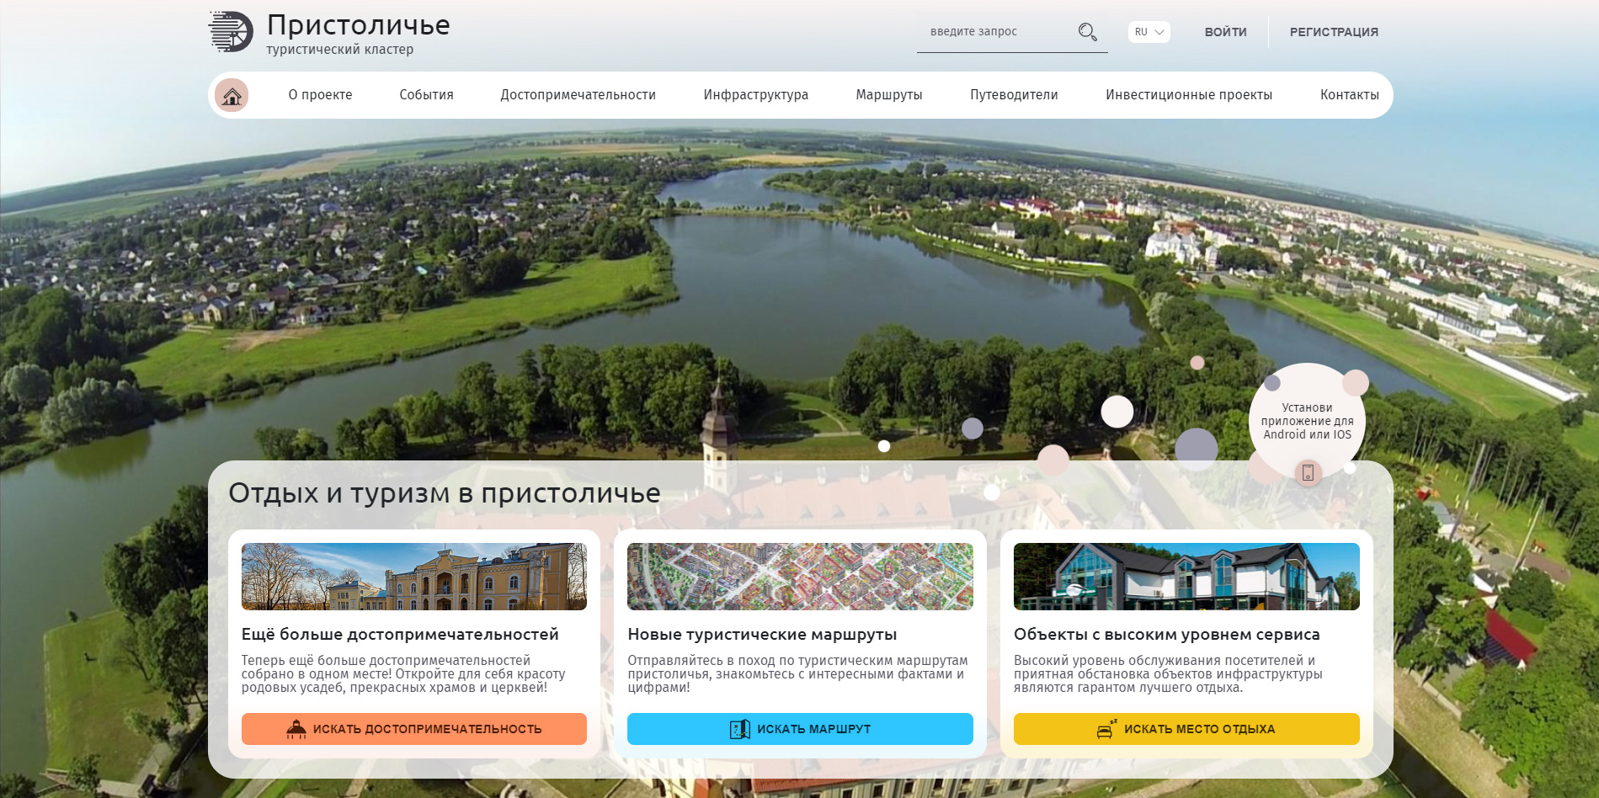Click heading 'Новые туристические маршруты'

762,635
